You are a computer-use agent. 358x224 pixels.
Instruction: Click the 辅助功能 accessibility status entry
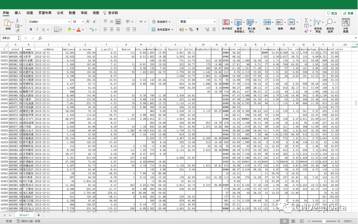point(28,221)
